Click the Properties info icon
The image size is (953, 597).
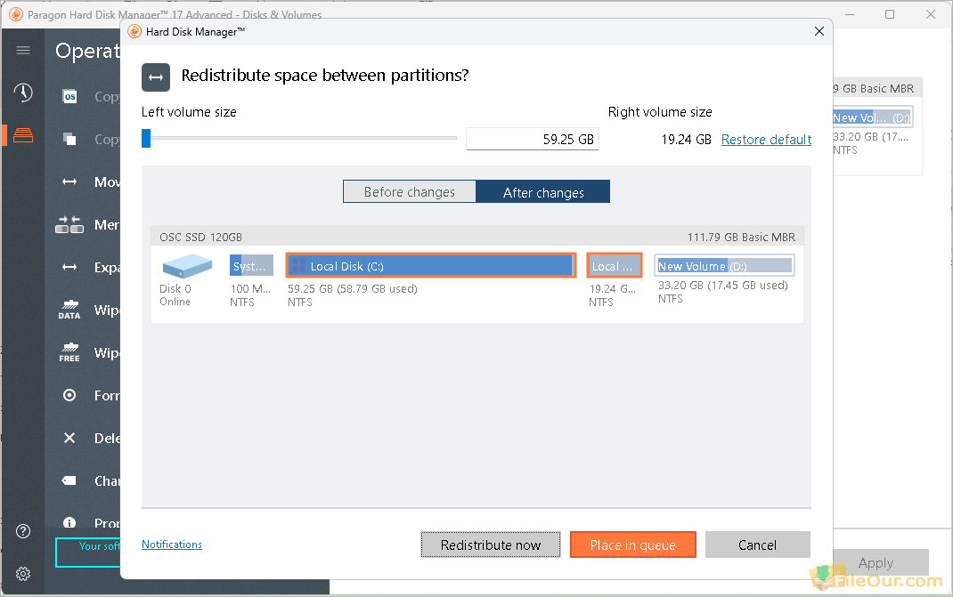69,523
